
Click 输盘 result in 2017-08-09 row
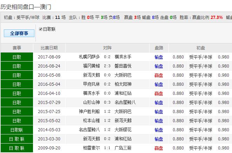tap(159, 57)
